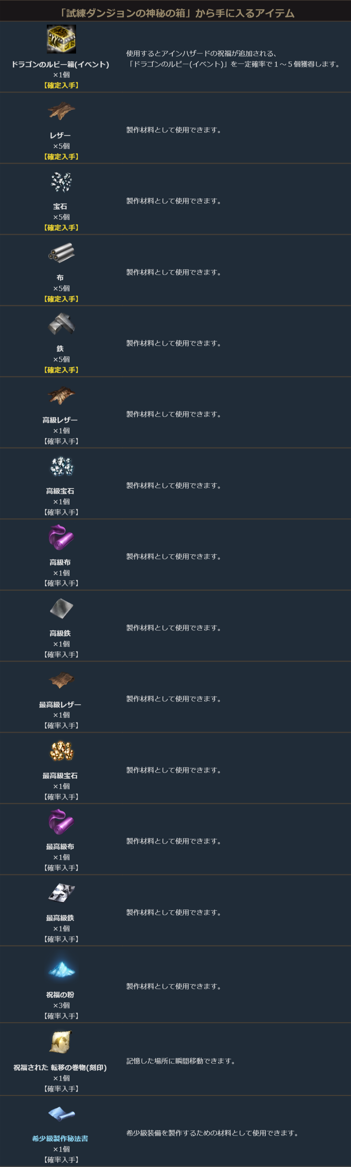Screen dimensions: 351x1167
Task: Click the blue 祝福の粉 powder icon
Action: 61,969
